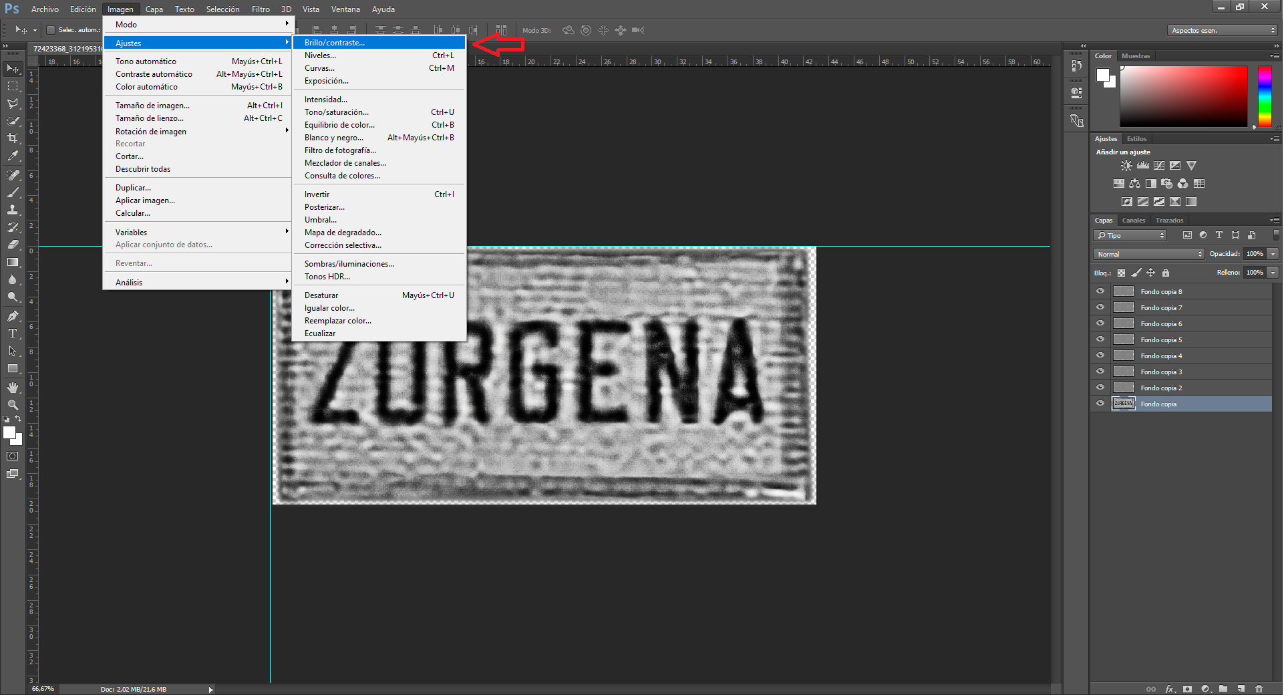Expand the Opacidad value dropdown arrow
Screen dimensions: 1284x695
(1273, 254)
